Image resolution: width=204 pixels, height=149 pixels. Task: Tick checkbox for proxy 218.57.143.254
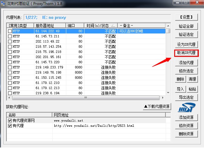(x=10, y=47)
